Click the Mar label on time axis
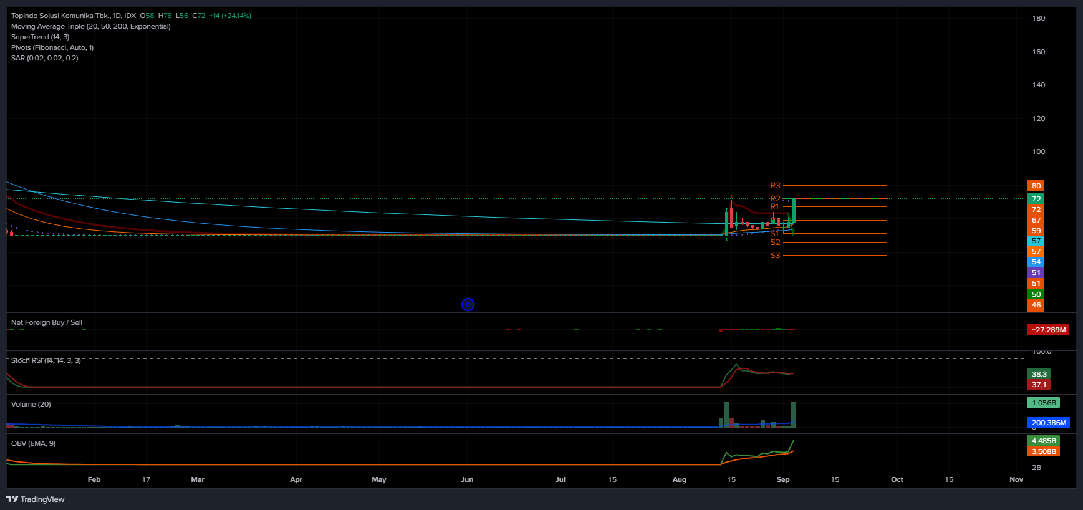 pos(198,479)
